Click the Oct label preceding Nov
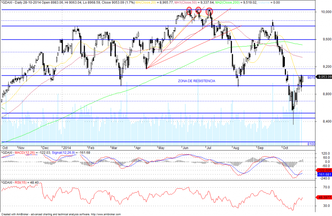 pos(5,148)
